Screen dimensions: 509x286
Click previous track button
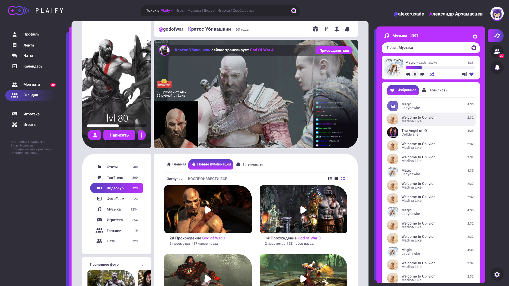tap(408, 74)
